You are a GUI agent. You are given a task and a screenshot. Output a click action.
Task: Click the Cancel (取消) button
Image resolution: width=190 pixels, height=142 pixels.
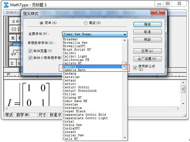147,32
